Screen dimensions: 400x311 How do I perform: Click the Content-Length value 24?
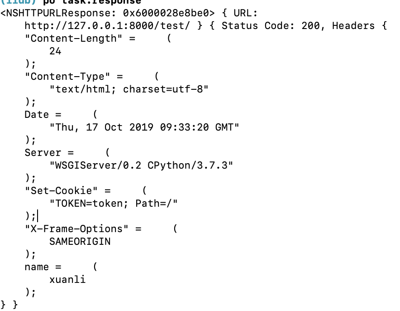tap(55, 51)
